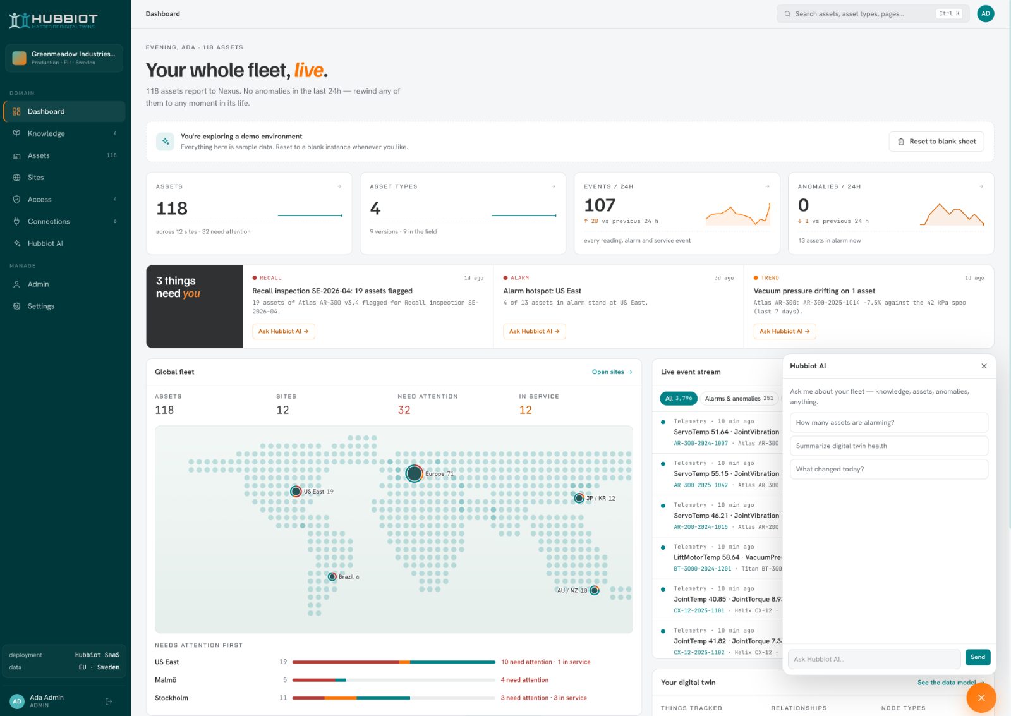
Task: Open asset link BT-3000-2024-1201
Action: (702, 569)
